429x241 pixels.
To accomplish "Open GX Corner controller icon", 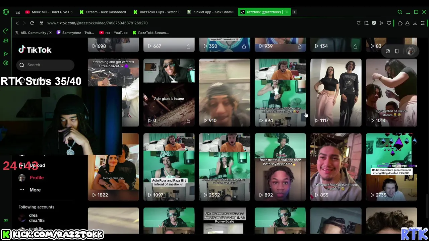I will coord(18,12).
